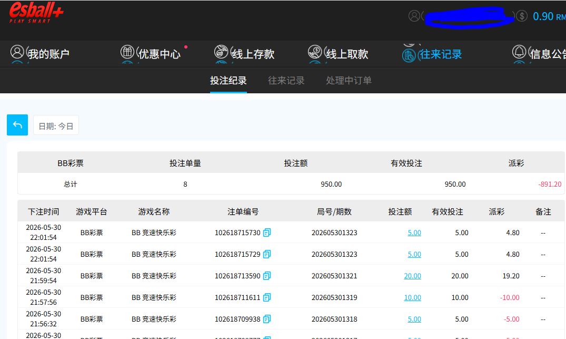The width and height of the screenshot is (566, 339).
Task: Click the 下注时间 column header
Action: [x=44, y=212]
